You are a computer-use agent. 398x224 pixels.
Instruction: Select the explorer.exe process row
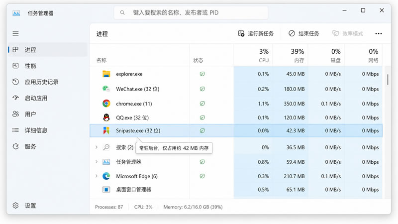tap(236, 74)
